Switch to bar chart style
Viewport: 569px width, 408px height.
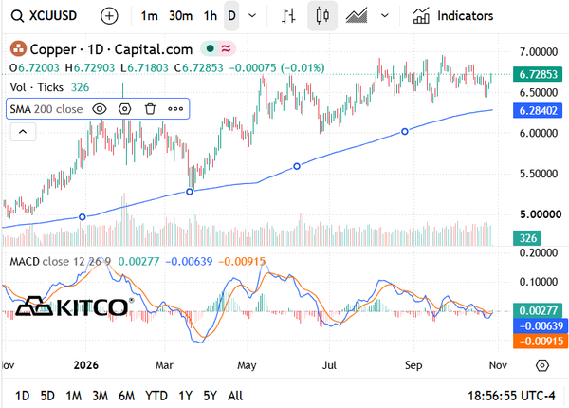(x=289, y=16)
